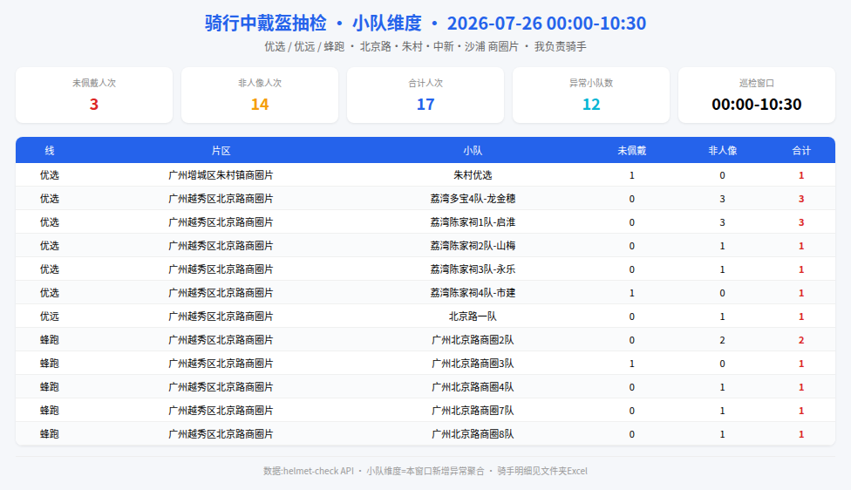Screen dimensions: 851x490
Task: Select the 广州北京路商圈8队 team cell
Action: tap(473, 434)
